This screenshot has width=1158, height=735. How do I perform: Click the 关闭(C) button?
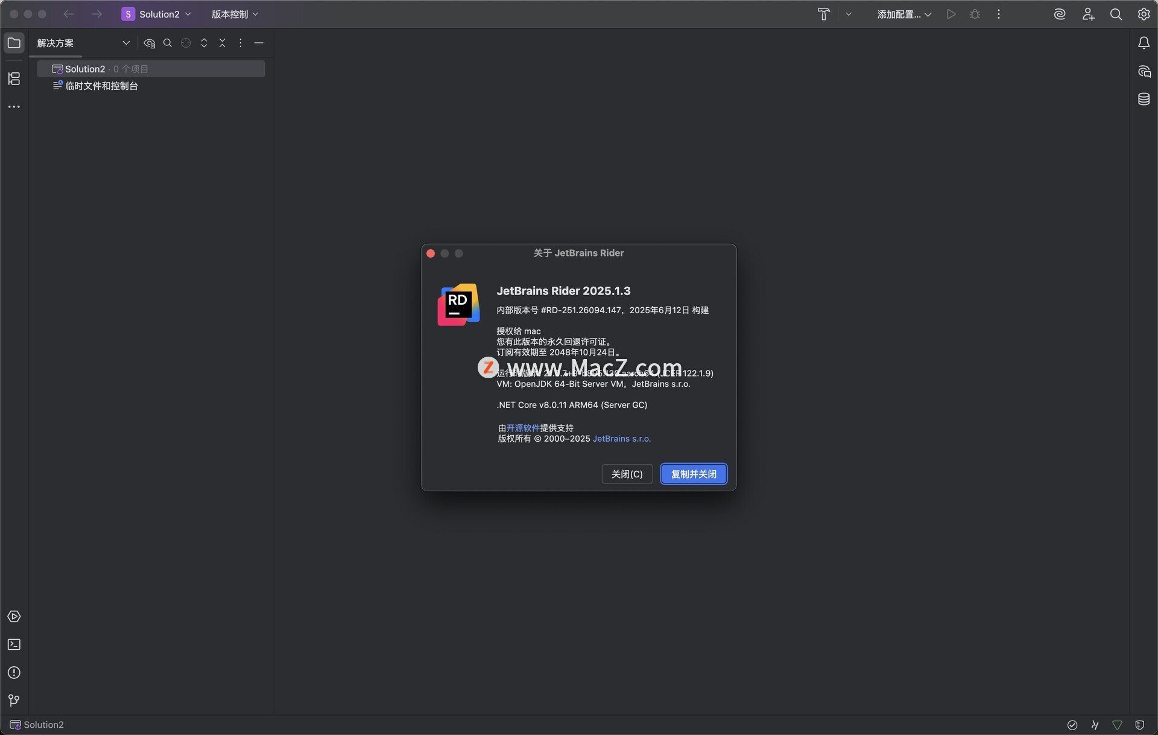tap(627, 474)
